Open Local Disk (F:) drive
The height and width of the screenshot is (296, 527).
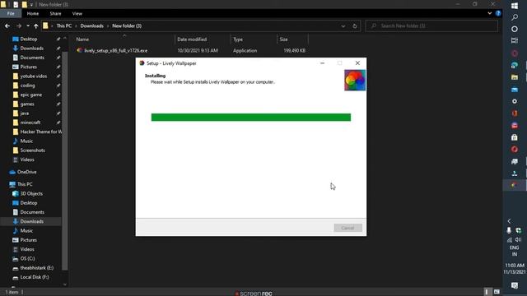point(35,277)
